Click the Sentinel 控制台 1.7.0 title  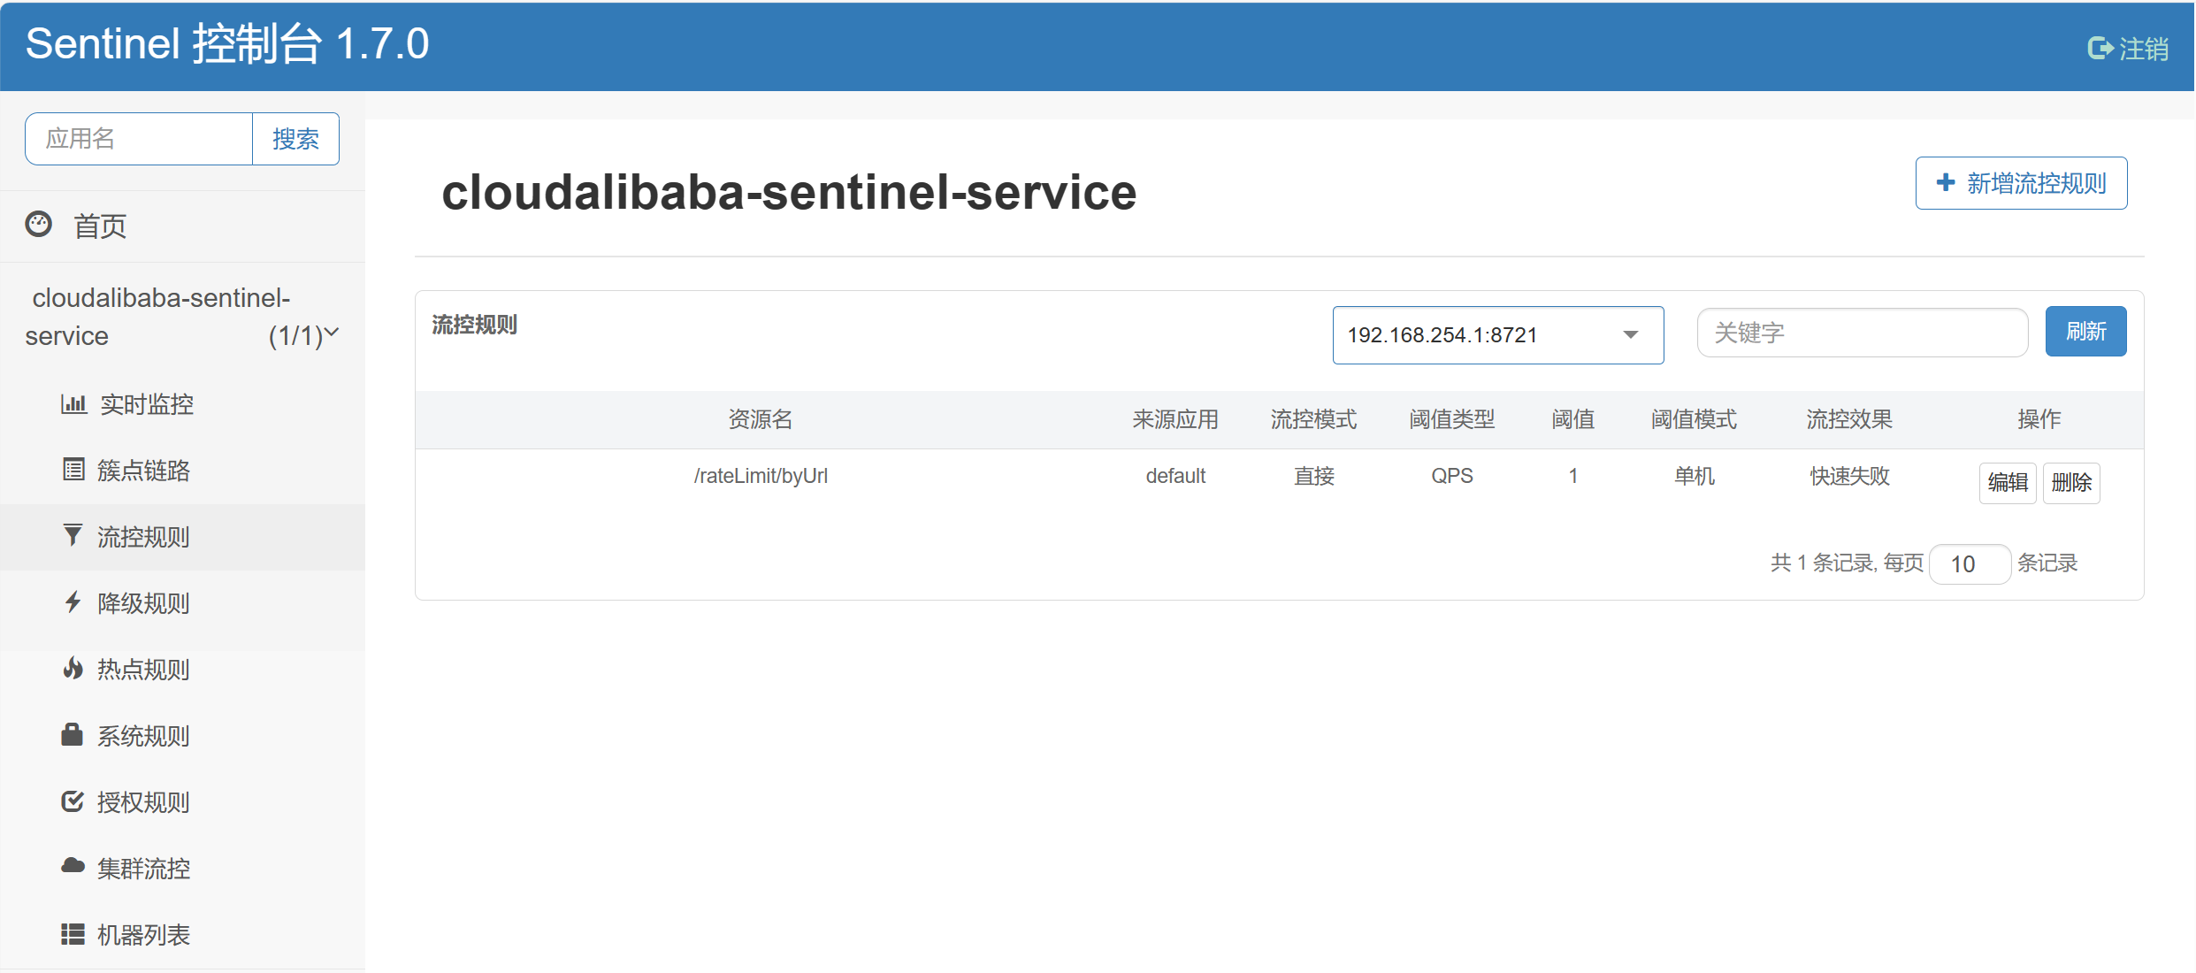point(227,44)
